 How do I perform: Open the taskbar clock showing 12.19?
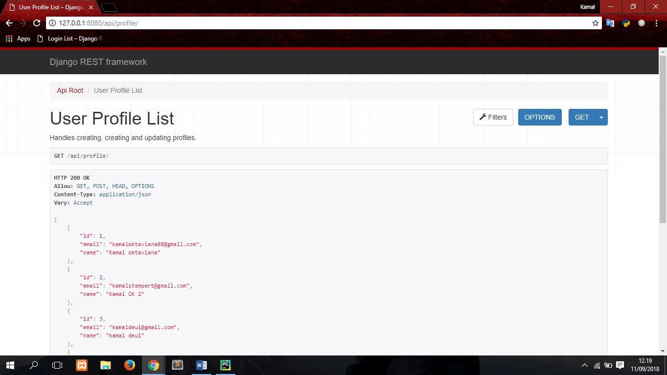(645, 365)
